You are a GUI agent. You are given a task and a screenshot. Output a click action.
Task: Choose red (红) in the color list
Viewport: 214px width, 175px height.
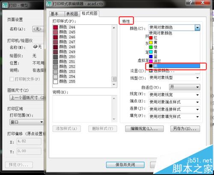tap(174, 38)
